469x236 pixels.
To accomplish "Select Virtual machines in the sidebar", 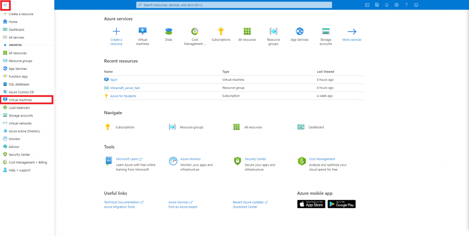I will pyautogui.click(x=20, y=100).
